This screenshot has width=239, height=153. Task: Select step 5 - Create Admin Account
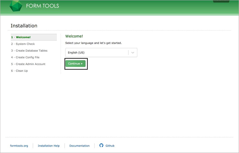point(28,64)
